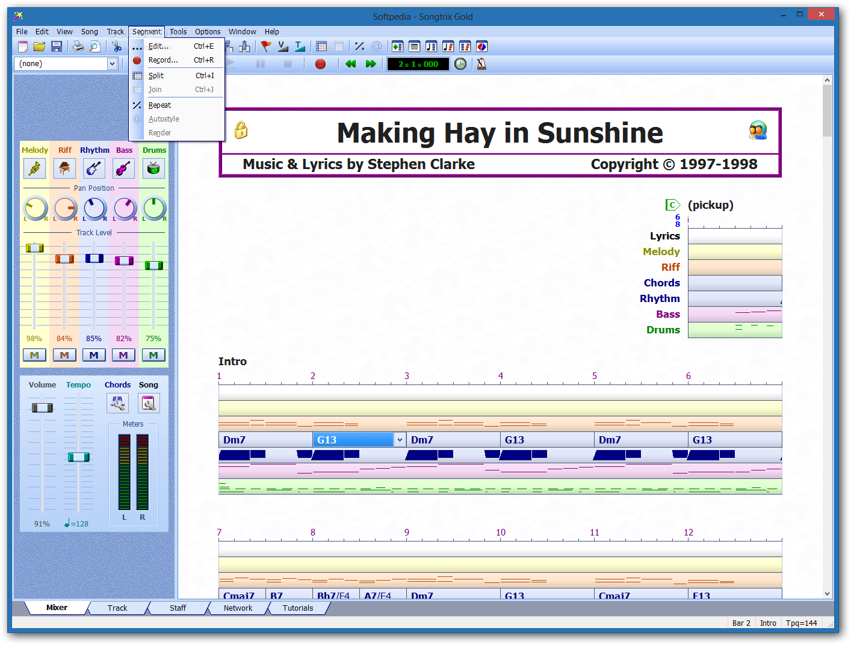Click the Drums instrument icon
851x645 pixels.
[x=153, y=168]
